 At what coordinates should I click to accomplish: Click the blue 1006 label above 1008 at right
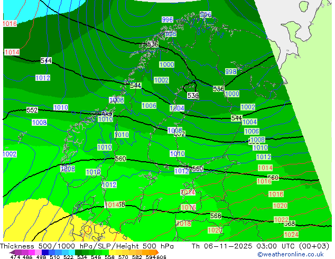click(x=252, y=131)
